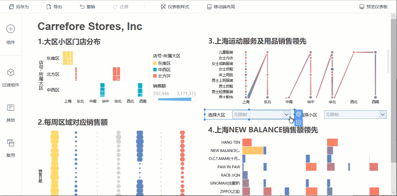Click the 销售额 slider right handle

(x=193, y=99)
